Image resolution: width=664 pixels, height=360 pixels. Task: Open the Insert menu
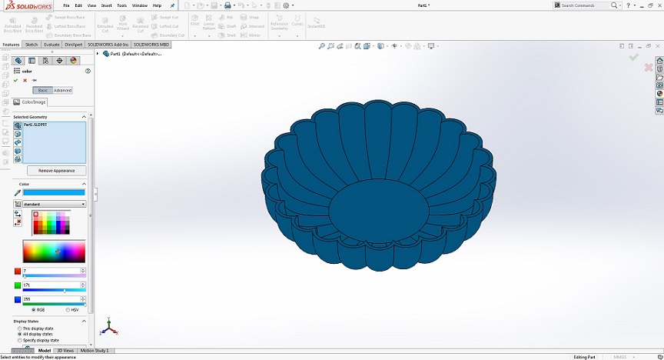click(x=105, y=5)
